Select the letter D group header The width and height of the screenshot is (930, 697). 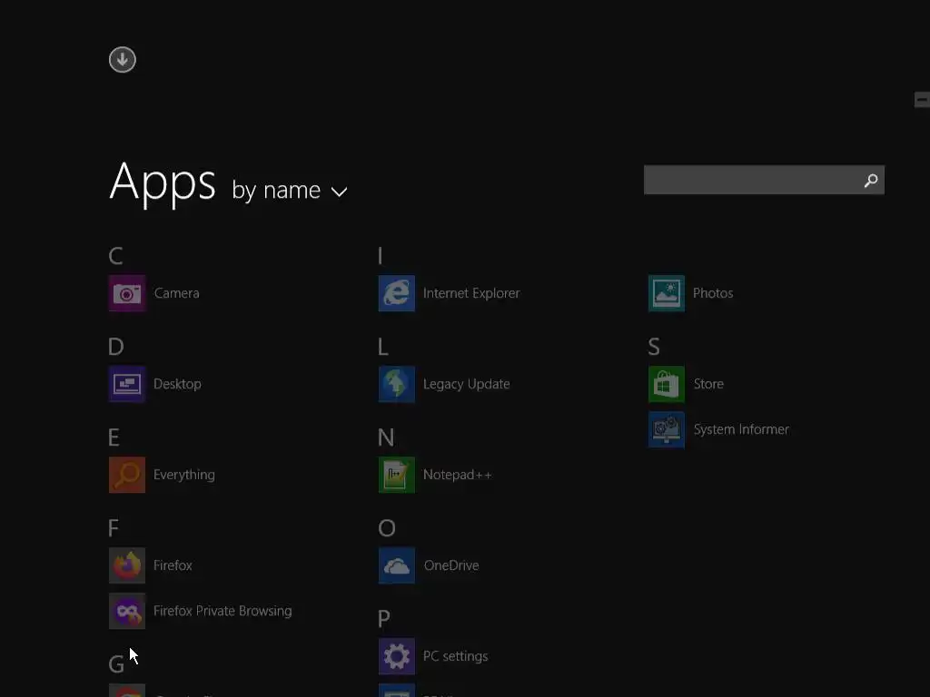(x=116, y=347)
